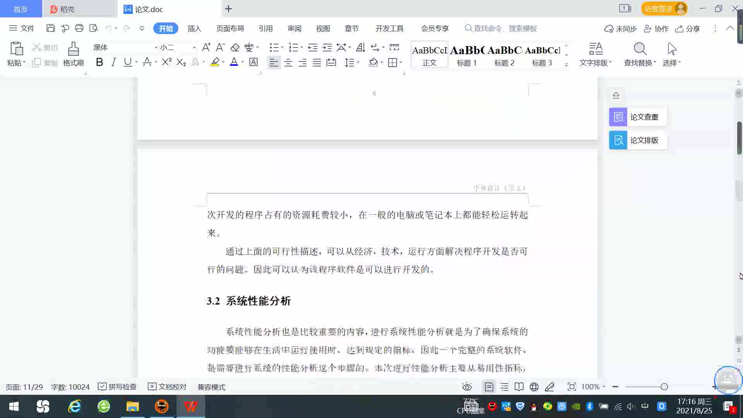
Task: Toggle italic text formatting
Action: coord(113,62)
